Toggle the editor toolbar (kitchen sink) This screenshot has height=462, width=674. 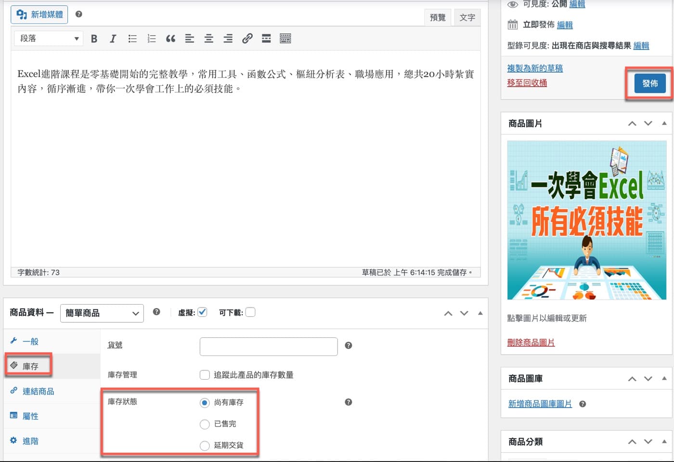[x=285, y=38]
